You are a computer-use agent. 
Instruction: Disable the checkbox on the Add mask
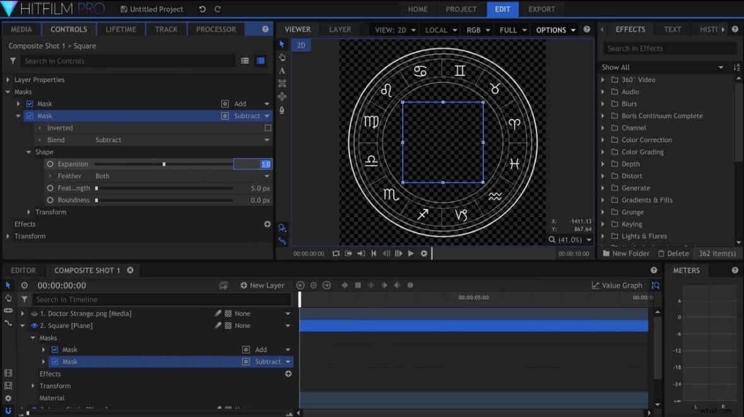click(x=30, y=103)
